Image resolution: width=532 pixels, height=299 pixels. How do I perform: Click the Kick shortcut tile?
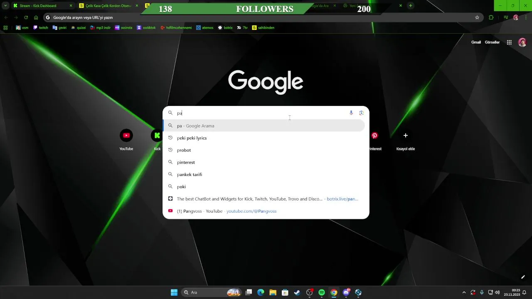tap(157, 140)
